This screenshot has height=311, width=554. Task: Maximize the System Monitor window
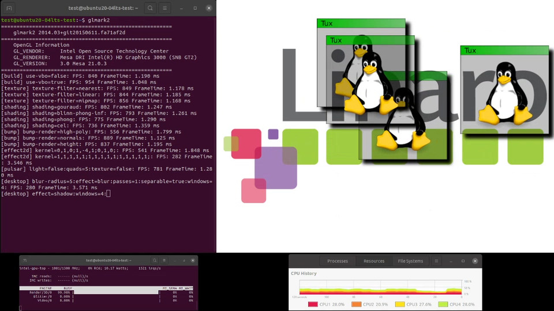pos(463,261)
